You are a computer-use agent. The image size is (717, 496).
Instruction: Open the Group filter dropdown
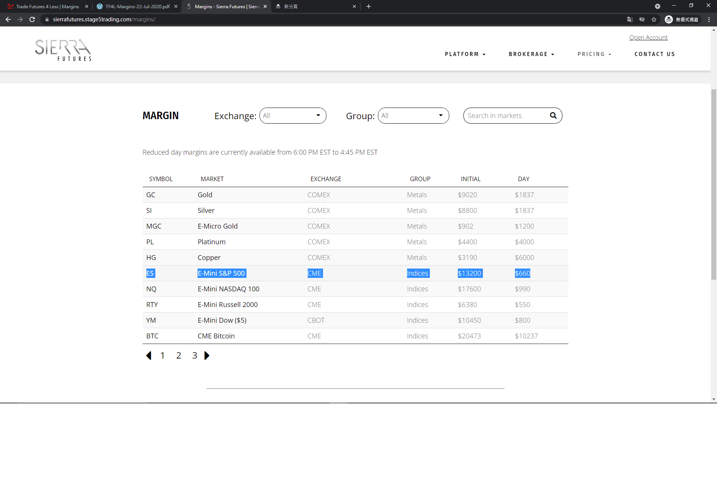[x=413, y=116]
